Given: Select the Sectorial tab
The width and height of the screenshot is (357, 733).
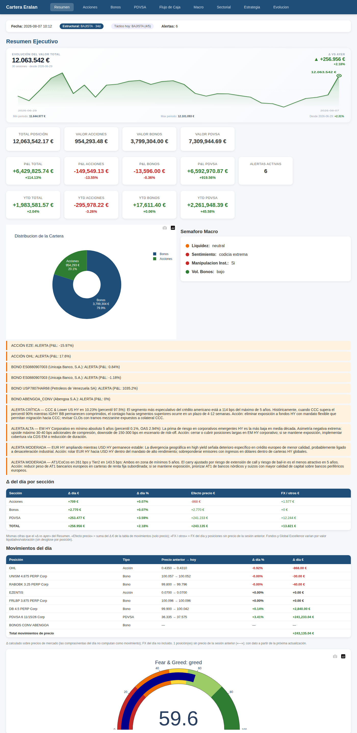Looking at the screenshot, I should 224,7.
